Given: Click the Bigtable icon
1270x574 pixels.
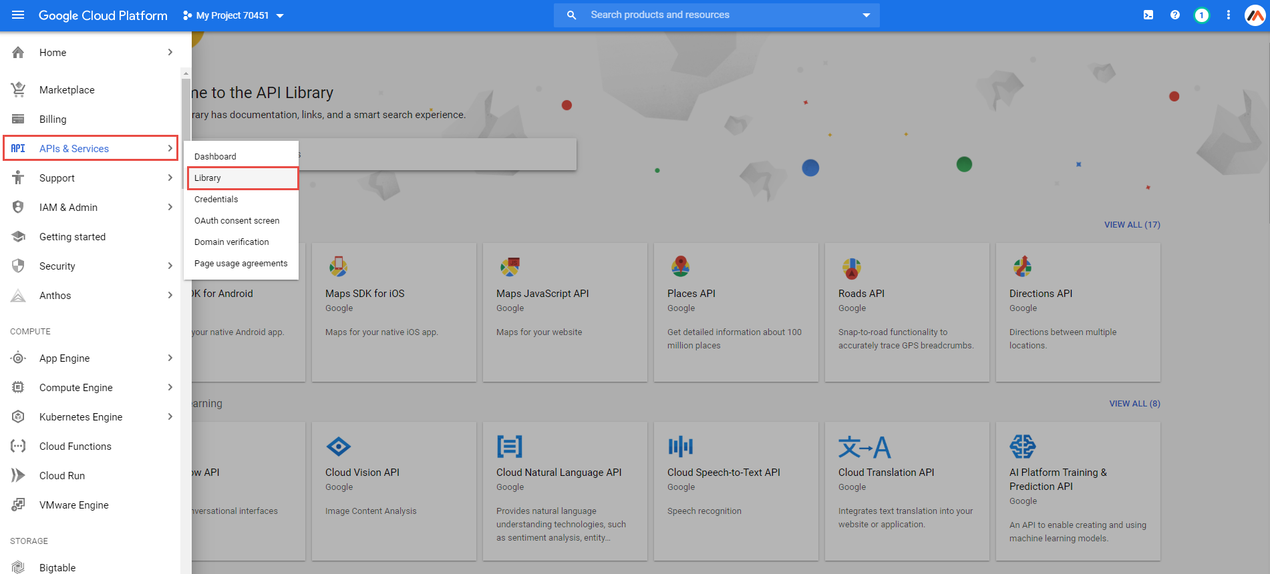Looking at the screenshot, I should click(x=18, y=567).
